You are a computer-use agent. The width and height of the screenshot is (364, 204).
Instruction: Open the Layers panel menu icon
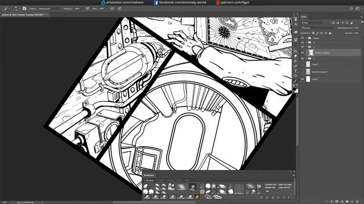362,16
